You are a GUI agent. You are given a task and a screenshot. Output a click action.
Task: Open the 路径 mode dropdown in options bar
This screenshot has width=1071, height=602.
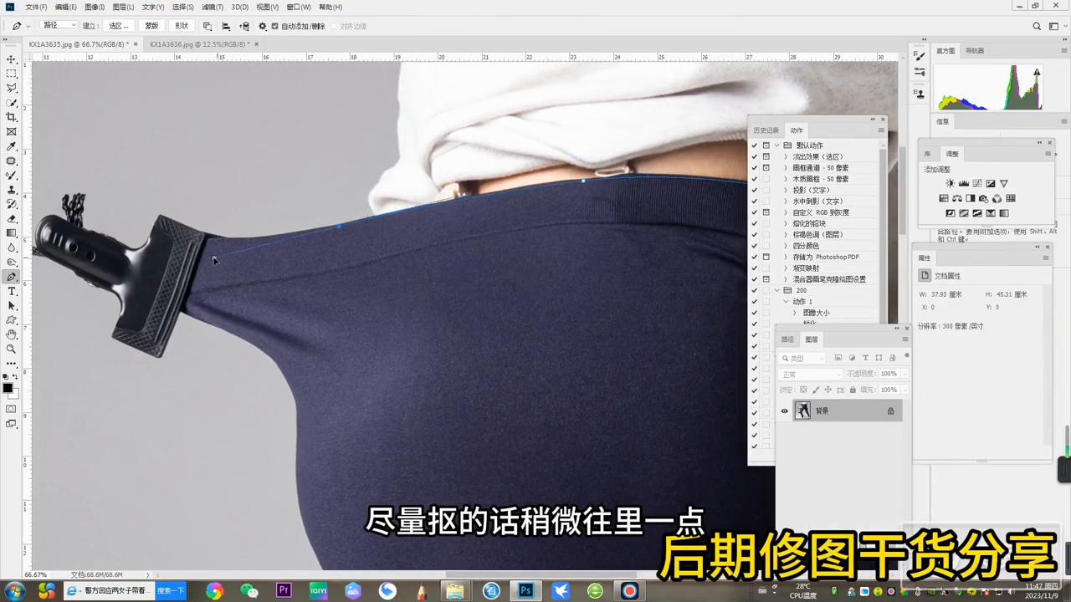59,26
